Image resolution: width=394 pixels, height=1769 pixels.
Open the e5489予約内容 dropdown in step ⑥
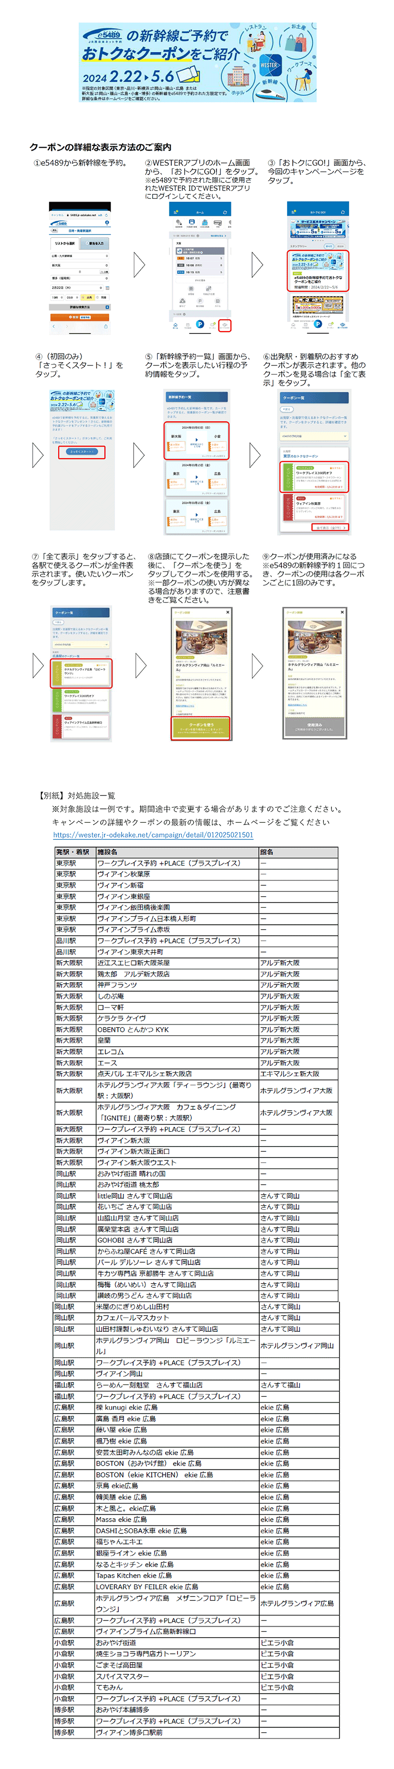314,435
